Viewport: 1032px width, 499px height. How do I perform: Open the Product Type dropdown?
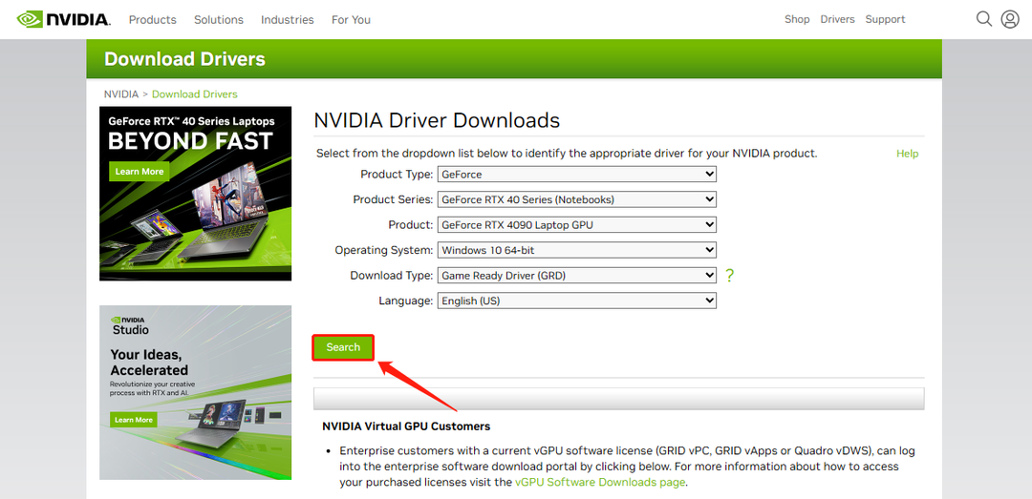pos(576,175)
